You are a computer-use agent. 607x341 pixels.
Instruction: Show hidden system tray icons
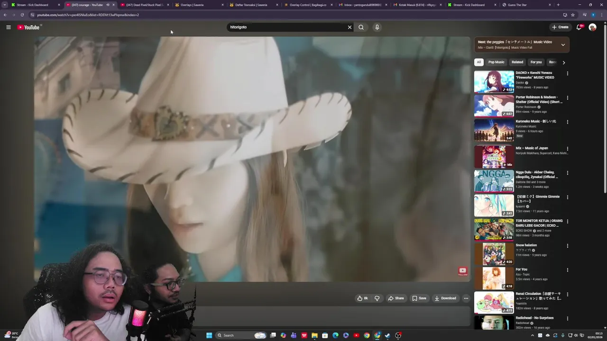tap(532, 335)
